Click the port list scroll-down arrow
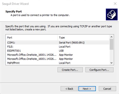 [x=111, y=63]
